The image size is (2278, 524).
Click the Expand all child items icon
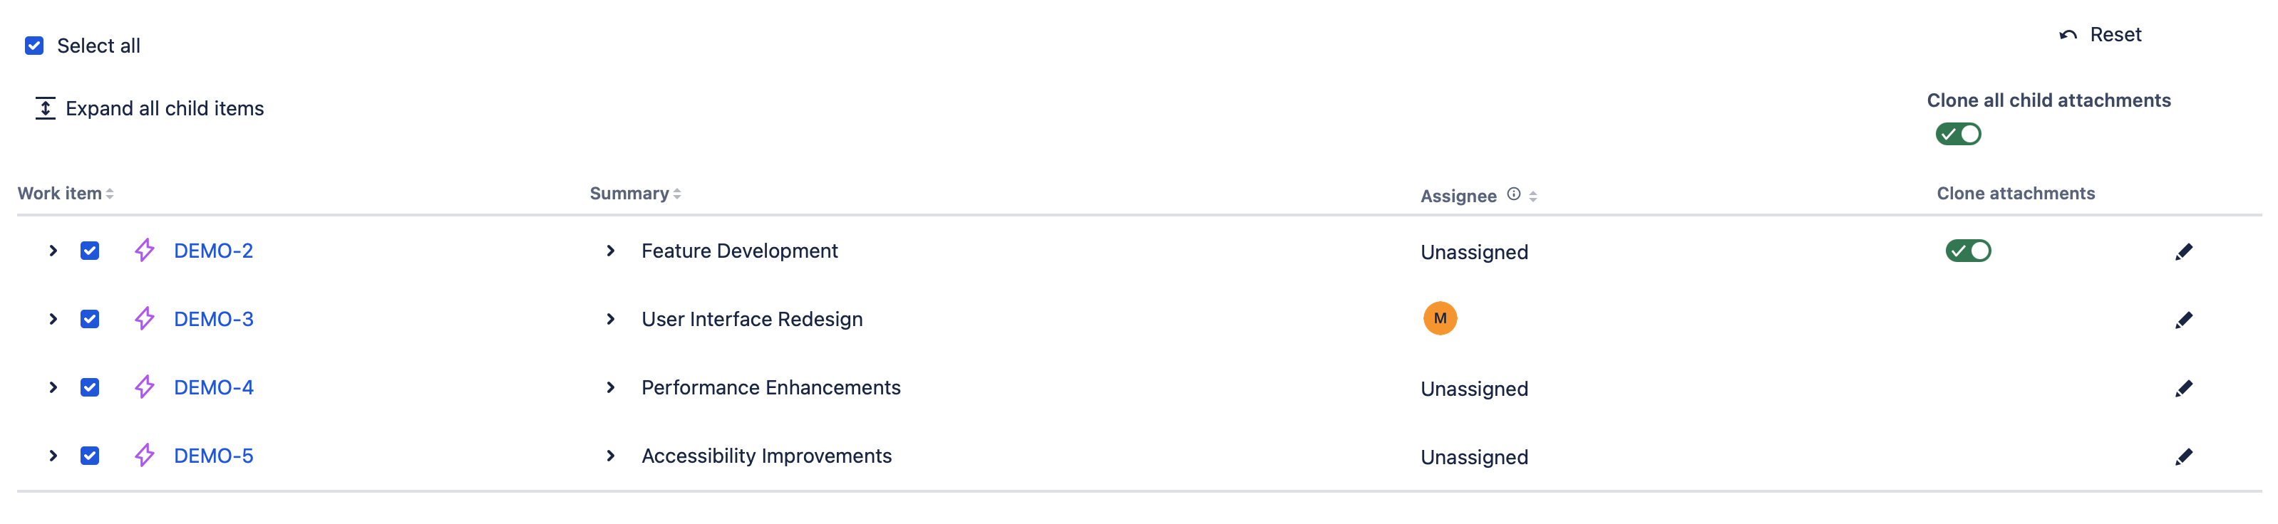point(45,108)
